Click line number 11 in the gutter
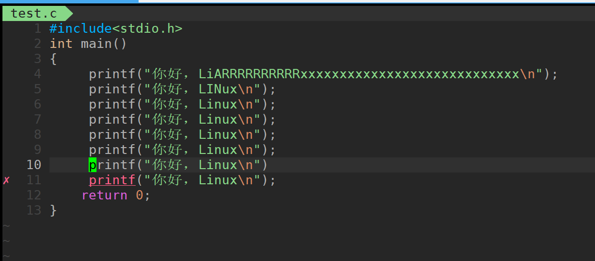The width and height of the screenshot is (595, 261). [34, 180]
